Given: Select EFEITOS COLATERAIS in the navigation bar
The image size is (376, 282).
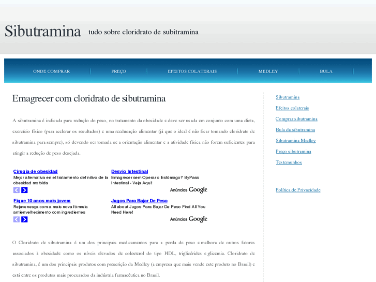Looking at the screenshot, I should tap(192, 71).
